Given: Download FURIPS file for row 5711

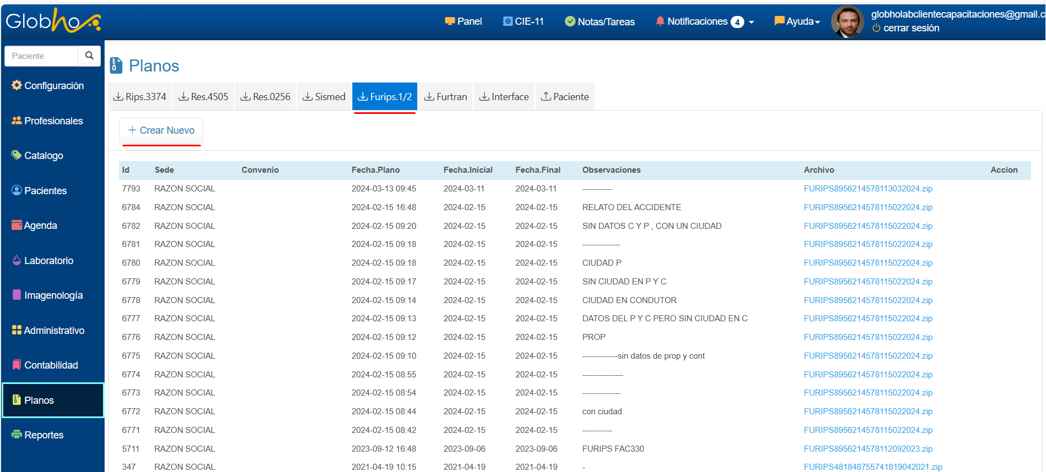Looking at the screenshot, I should [x=868, y=449].
